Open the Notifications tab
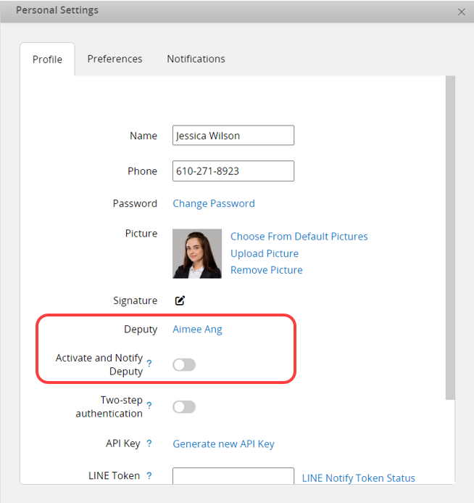 click(x=196, y=59)
